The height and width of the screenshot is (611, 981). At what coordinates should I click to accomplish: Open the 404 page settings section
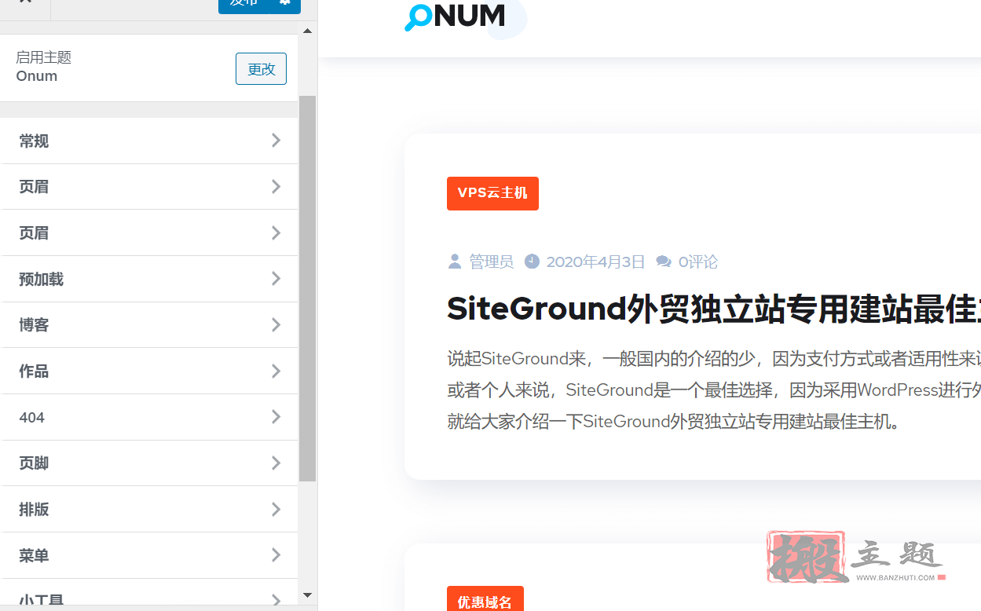tap(149, 417)
